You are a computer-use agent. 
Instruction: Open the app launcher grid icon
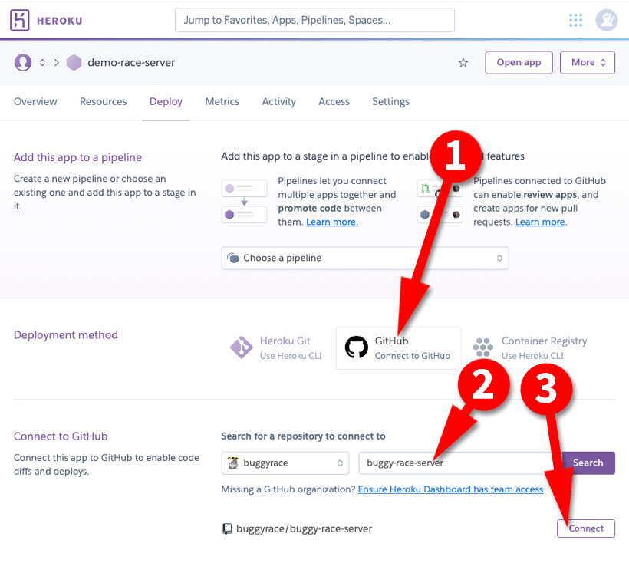(575, 20)
